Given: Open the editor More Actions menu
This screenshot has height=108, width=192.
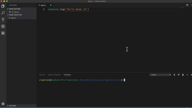Looking at the screenshot, I should 191,5.
